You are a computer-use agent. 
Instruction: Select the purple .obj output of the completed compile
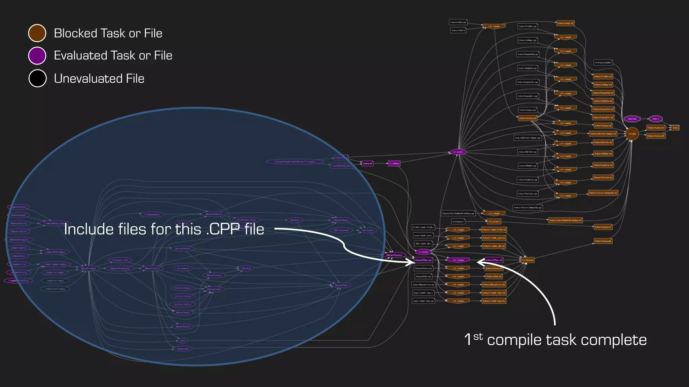[494, 260]
